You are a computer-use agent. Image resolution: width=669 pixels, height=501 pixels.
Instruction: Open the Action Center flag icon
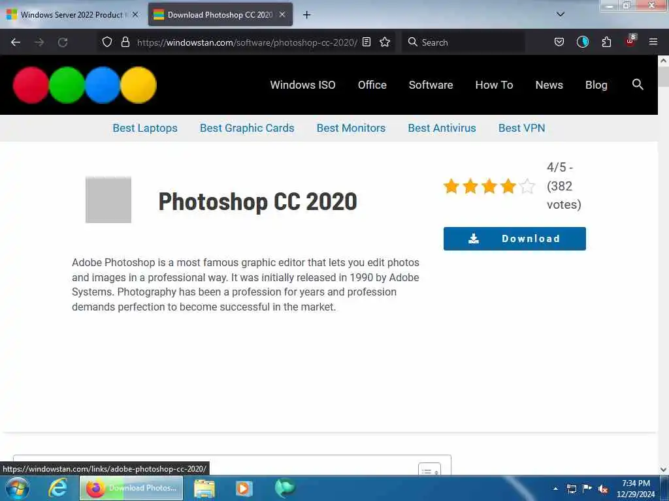(x=587, y=488)
